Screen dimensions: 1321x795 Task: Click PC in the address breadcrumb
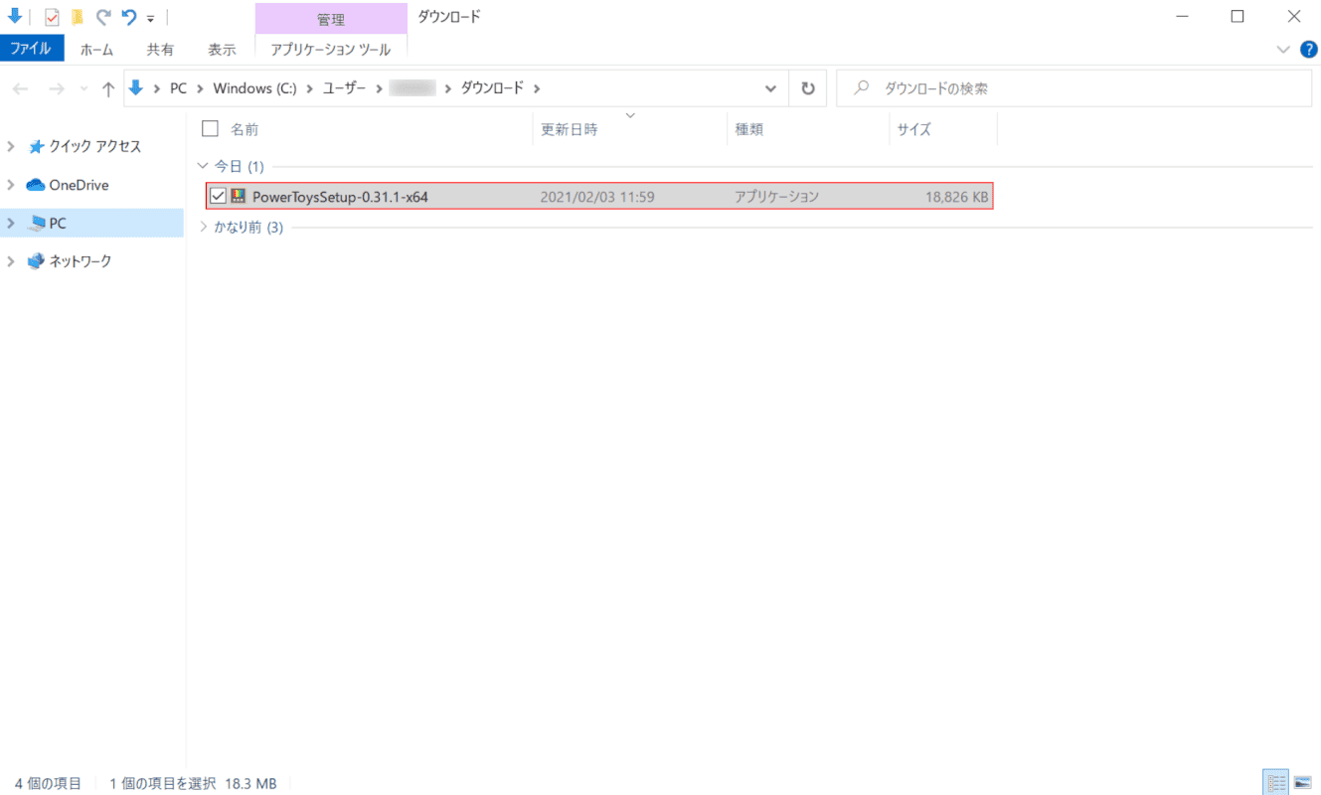click(178, 88)
